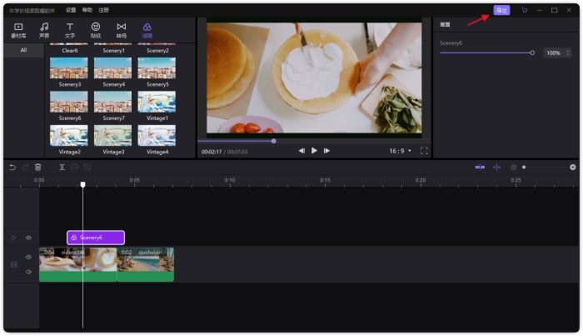Enter fullscreen preview mode

pos(424,151)
